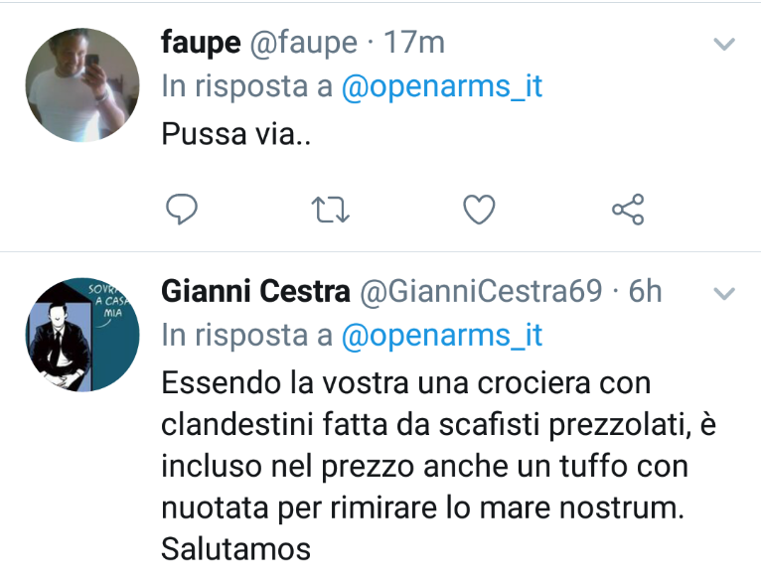Expand options chevron on Gianni Cestra's tweet
This screenshot has width=761, height=579.
(x=724, y=293)
